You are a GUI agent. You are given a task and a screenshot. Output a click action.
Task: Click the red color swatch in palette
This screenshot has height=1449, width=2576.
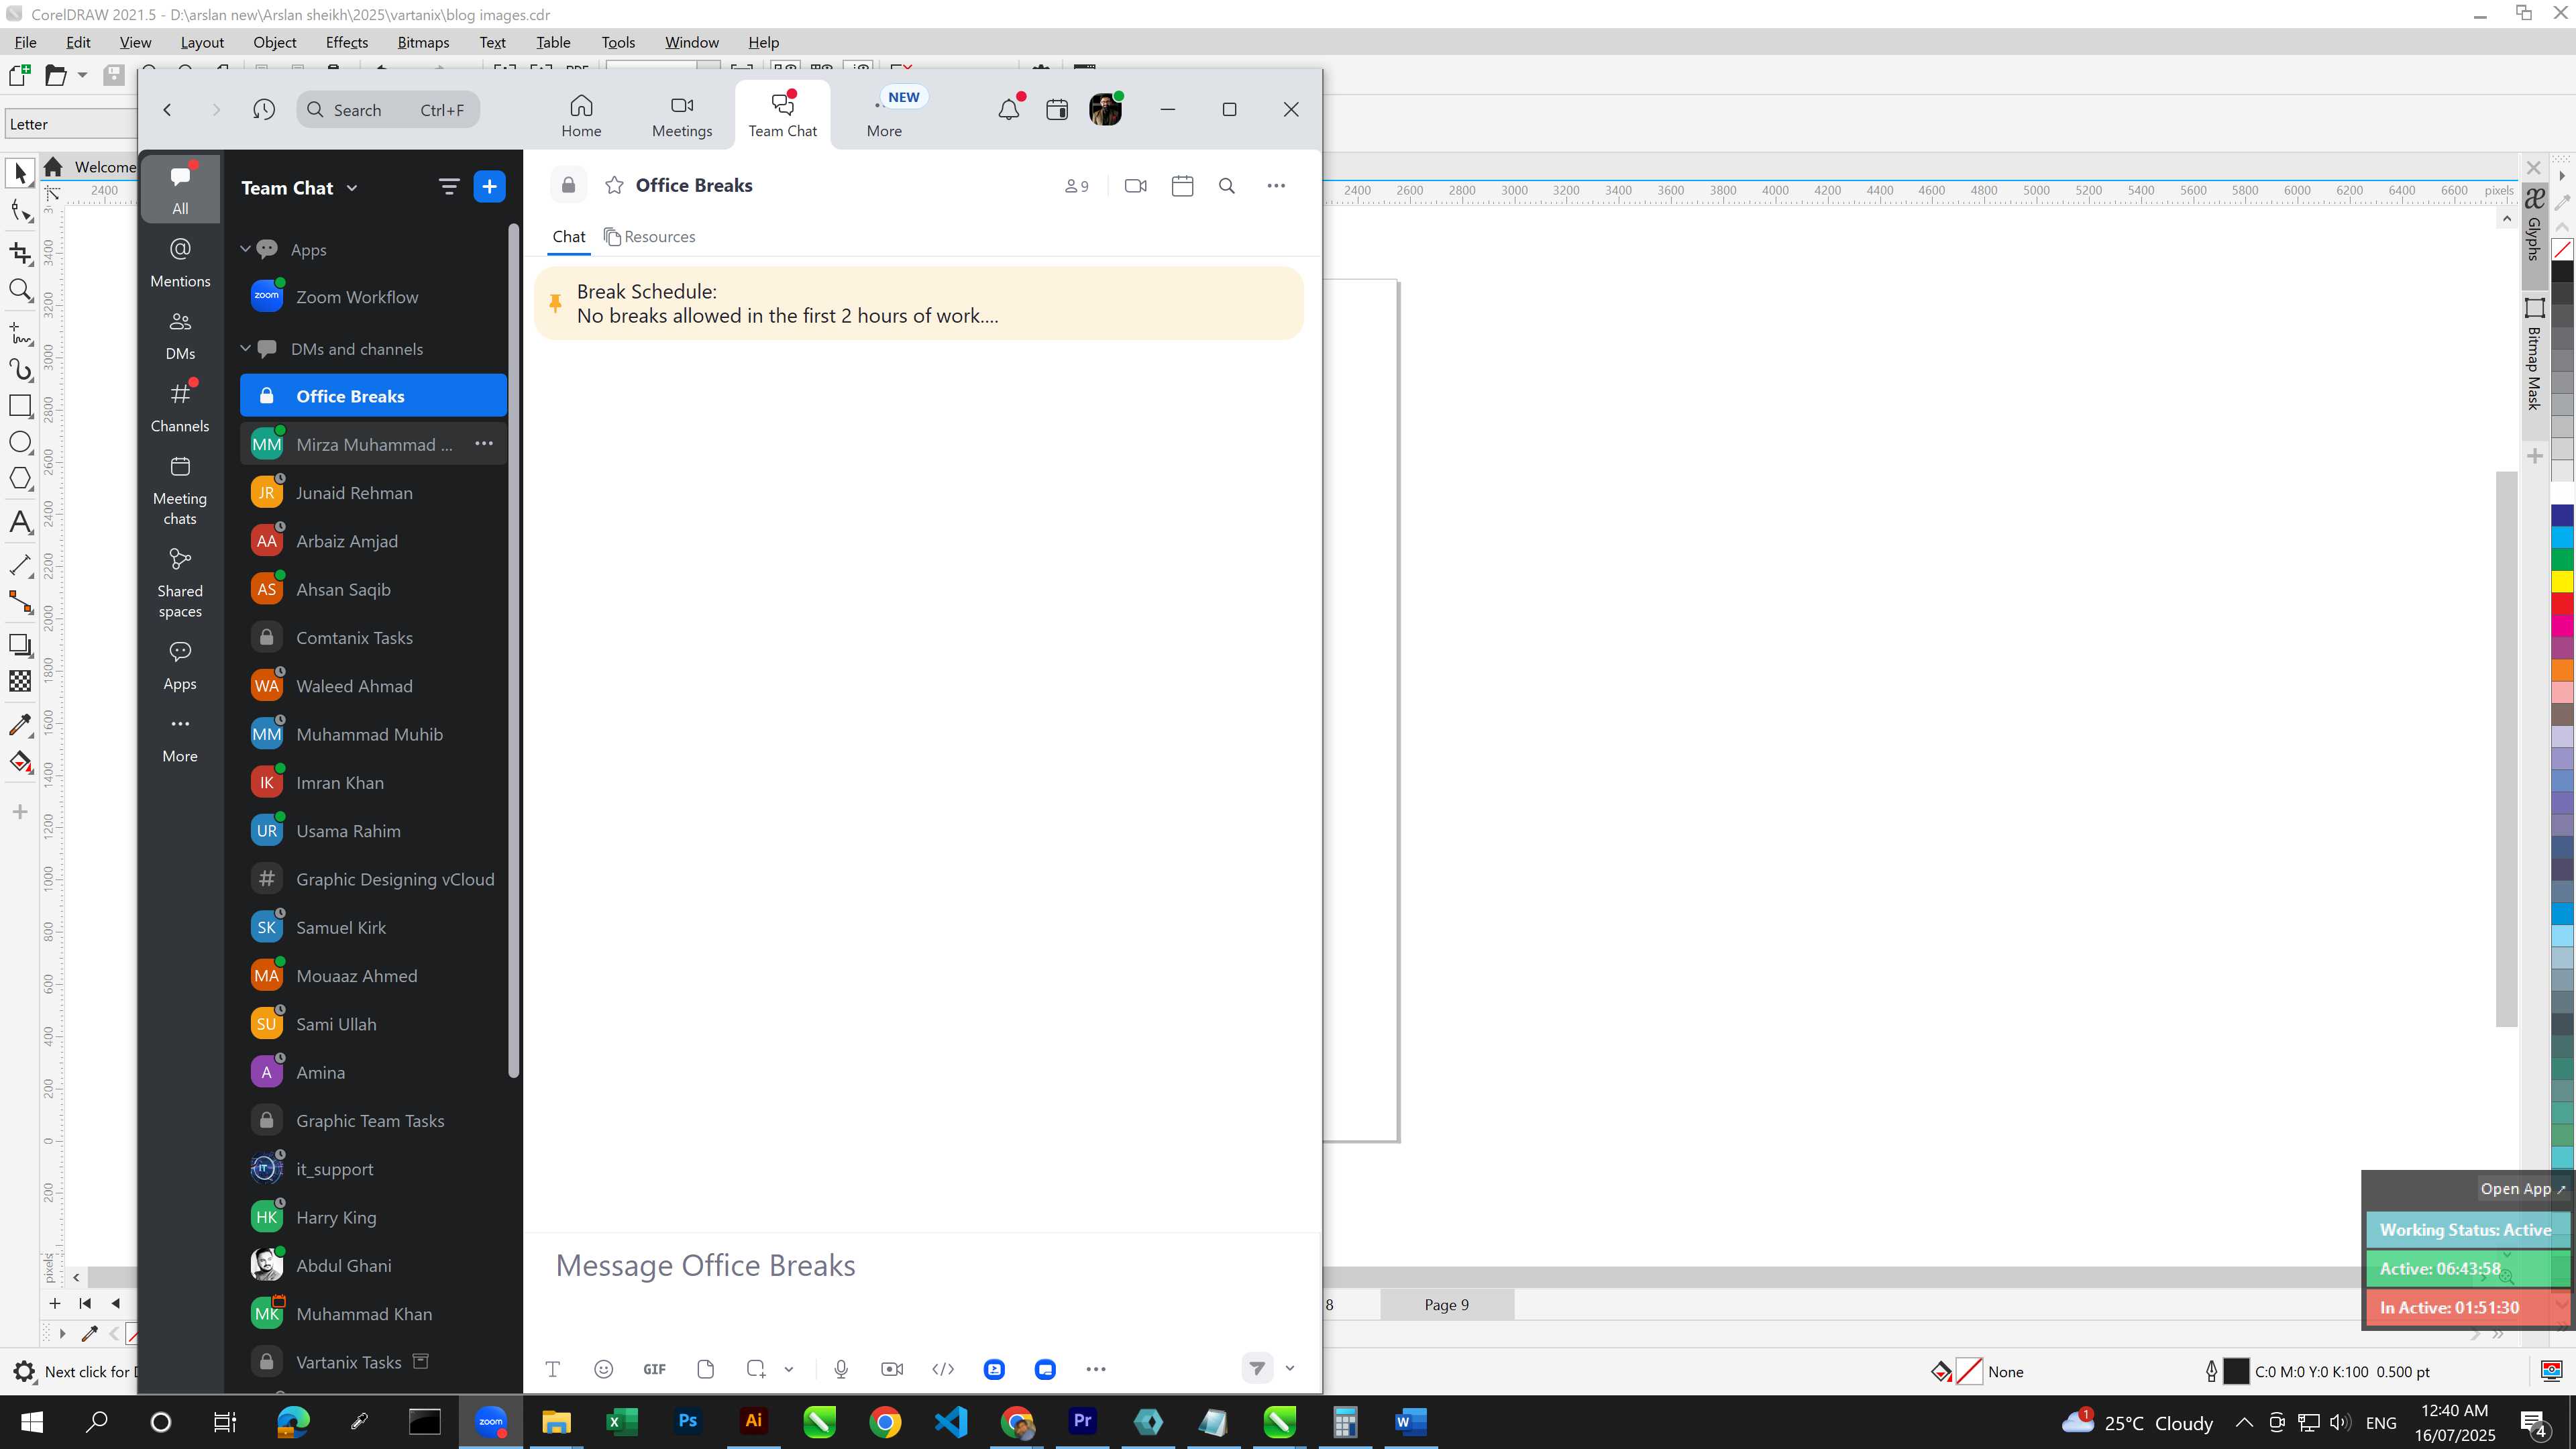point(2562,604)
